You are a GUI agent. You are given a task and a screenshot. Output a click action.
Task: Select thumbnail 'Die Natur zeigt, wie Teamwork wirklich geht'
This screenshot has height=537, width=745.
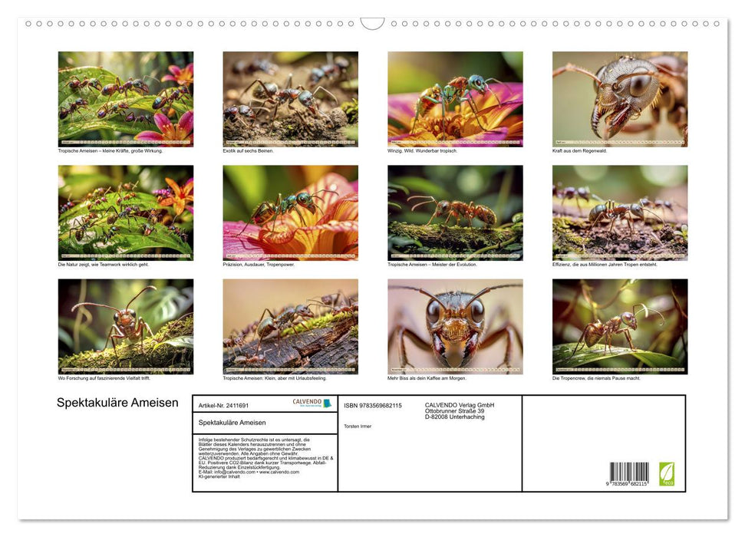coord(126,212)
